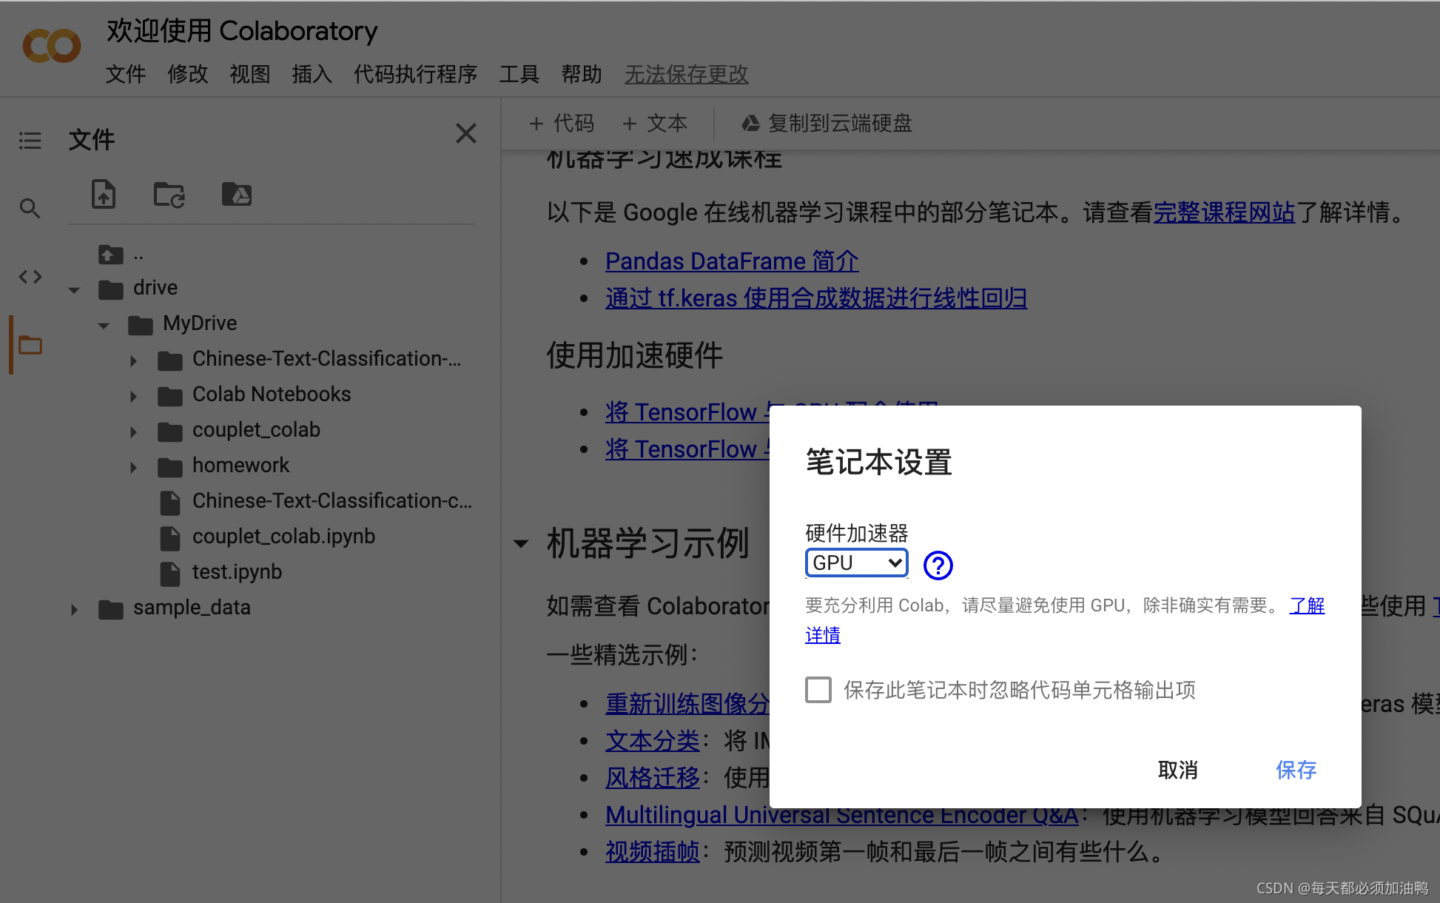
Task: Open the 重新训练图像分 link
Action: coord(687,704)
